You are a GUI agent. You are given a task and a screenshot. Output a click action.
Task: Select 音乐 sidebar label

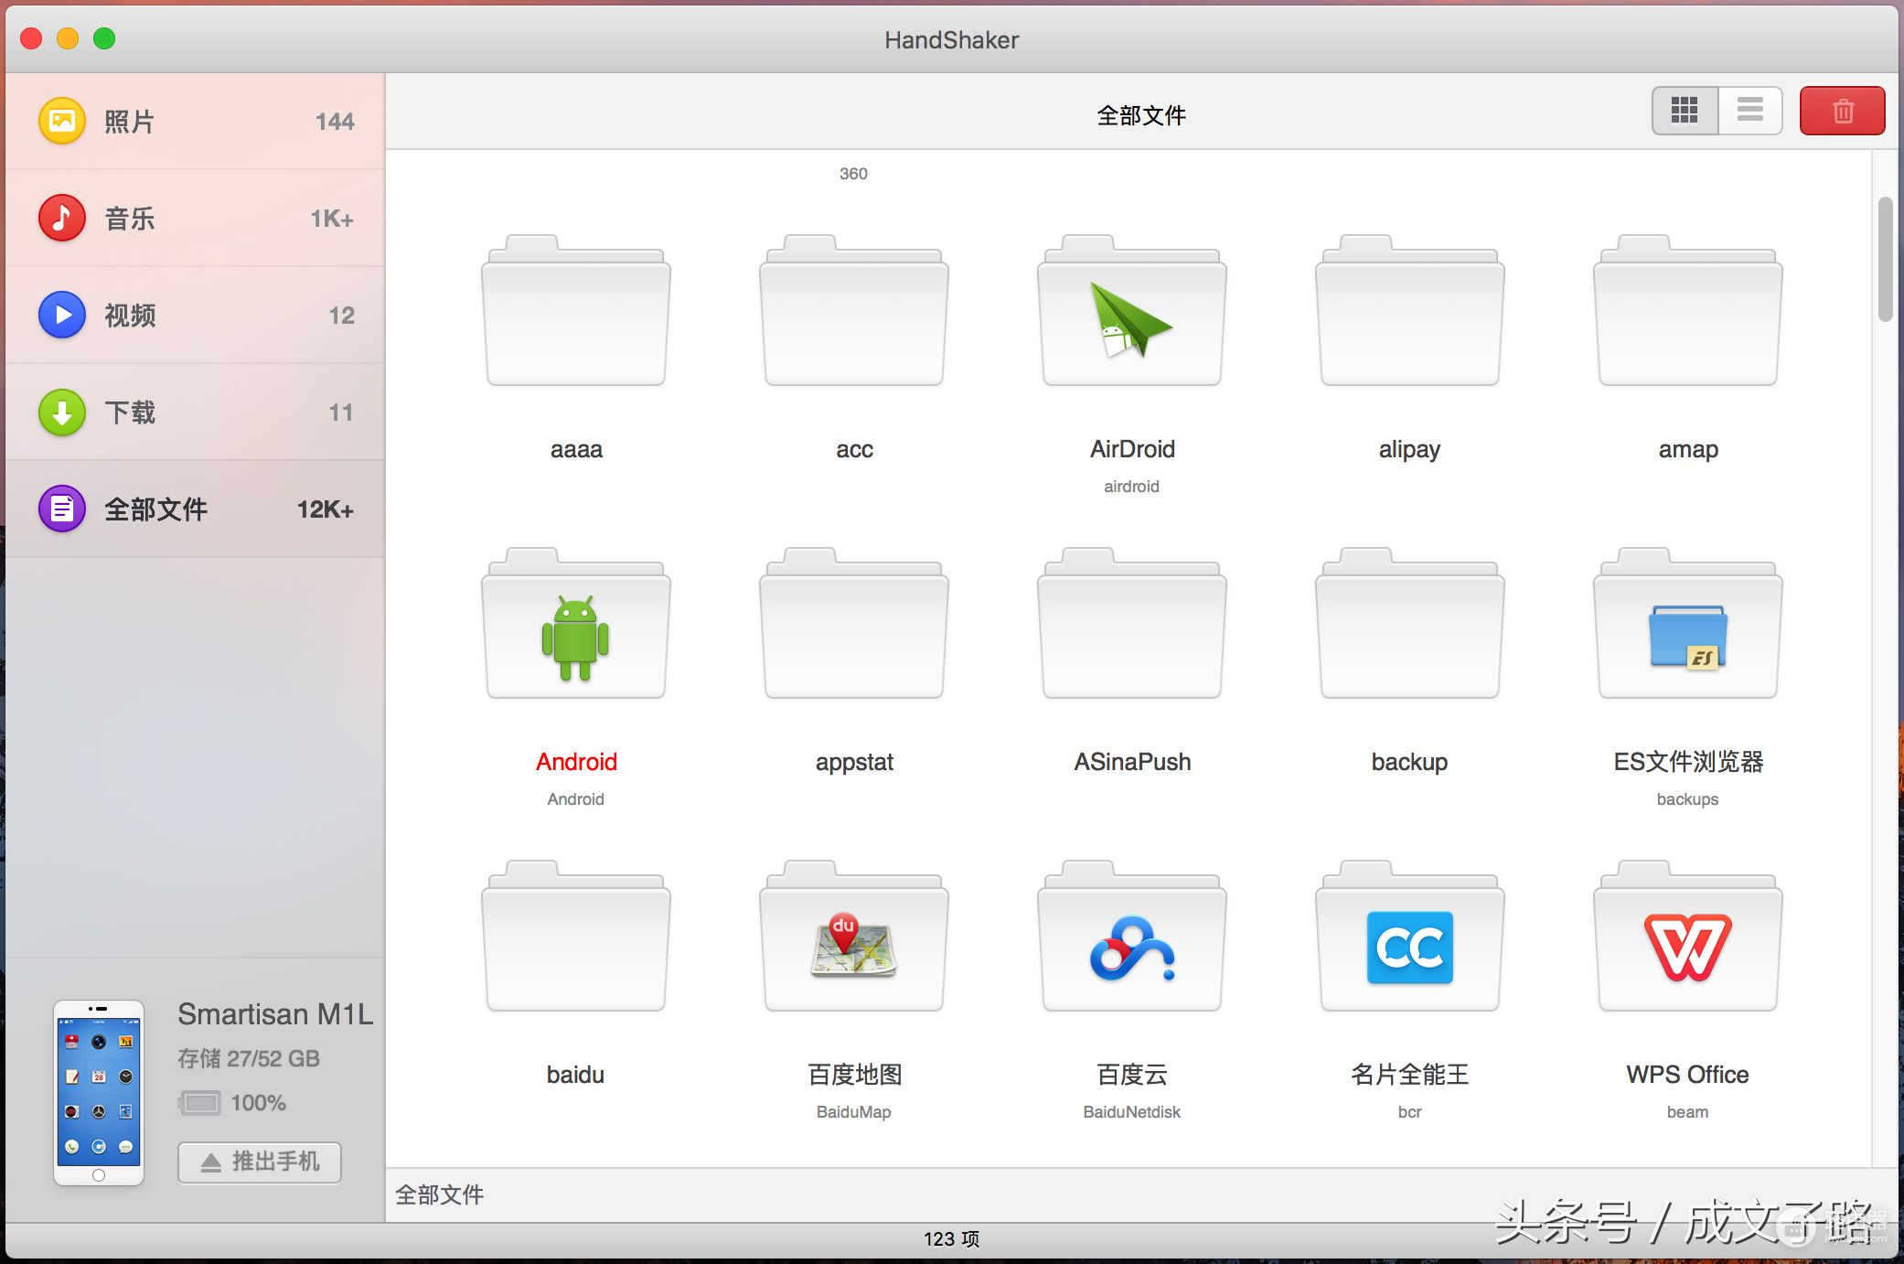[129, 219]
